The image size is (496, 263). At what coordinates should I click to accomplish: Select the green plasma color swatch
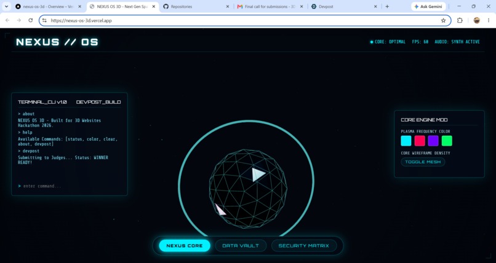447,141
